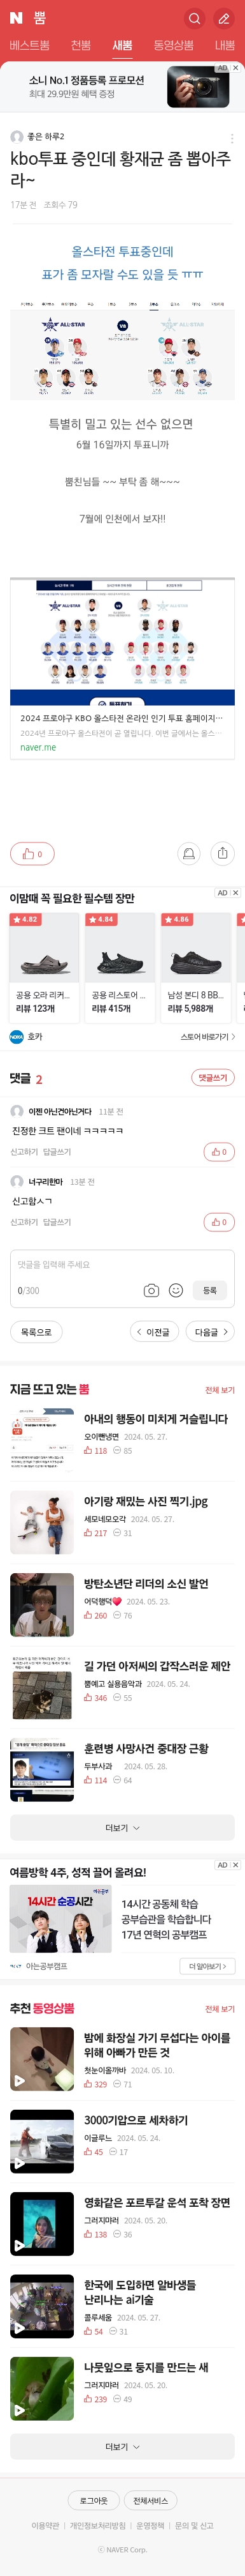
Task: Expand 더보기 under 추천 동영상뿜
Action: coord(122,2447)
